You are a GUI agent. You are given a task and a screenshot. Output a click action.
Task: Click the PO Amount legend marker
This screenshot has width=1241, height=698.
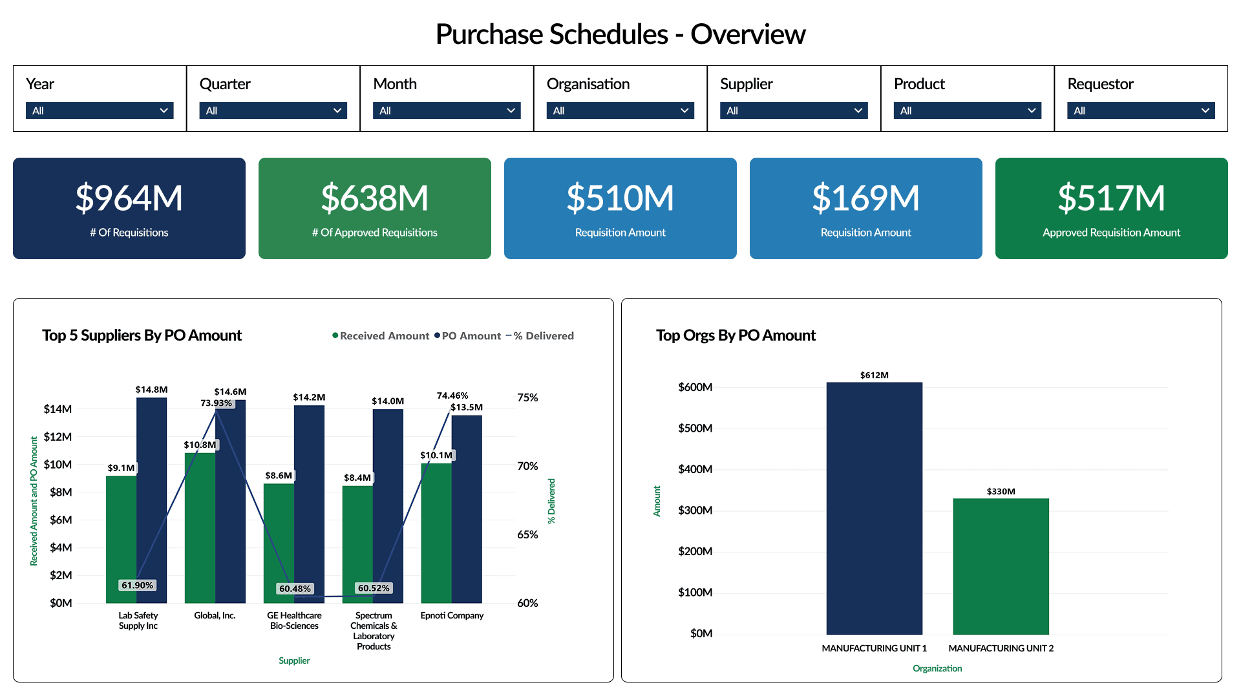click(438, 335)
